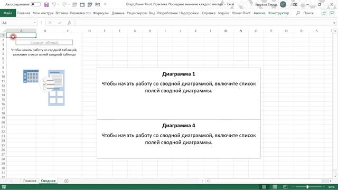Click the seventh quick access folder icon
This screenshot has height=190, width=338.
(x=97, y=4)
